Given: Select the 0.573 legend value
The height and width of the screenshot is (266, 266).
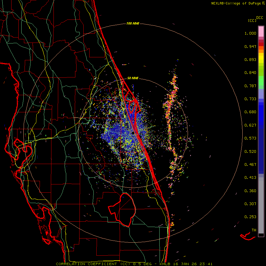Looking at the screenshot, I should (250, 138).
